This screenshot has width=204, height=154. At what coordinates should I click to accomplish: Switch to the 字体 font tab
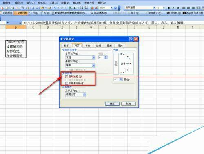(x=88, y=46)
